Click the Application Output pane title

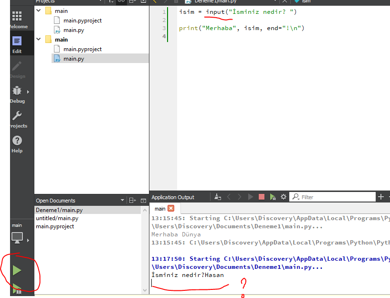tap(173, 197)
